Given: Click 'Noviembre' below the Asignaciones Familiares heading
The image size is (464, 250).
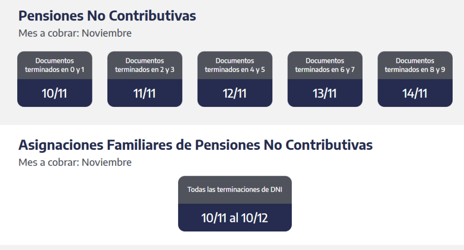Looking at the screenshot, I should click(x=106, y=162).
